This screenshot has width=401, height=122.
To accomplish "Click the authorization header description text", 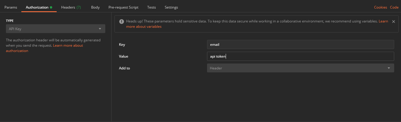I will coord(53,43).
